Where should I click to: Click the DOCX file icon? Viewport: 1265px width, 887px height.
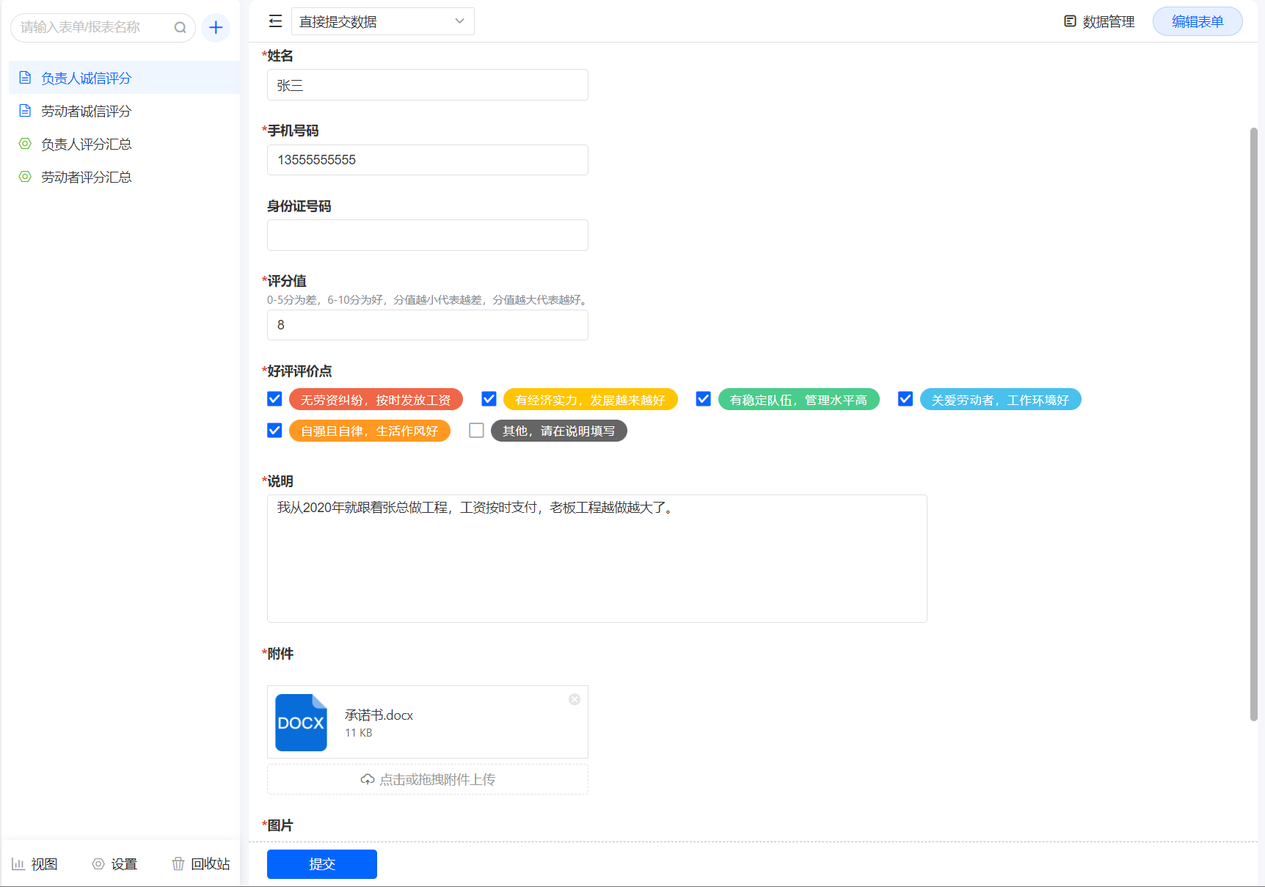[x=301, y=723]
